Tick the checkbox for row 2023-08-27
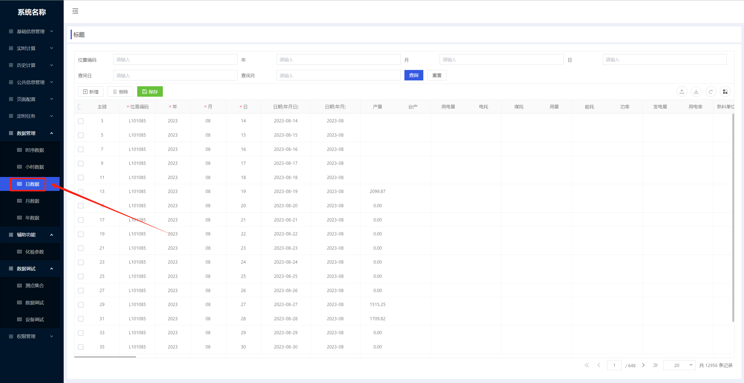This screenshot has width=744, height=383. point(81,305)
